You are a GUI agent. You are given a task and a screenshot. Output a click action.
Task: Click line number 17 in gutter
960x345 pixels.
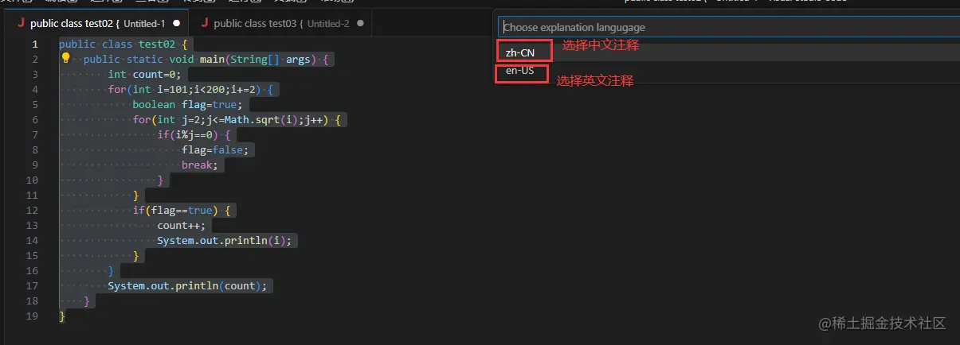click(32, 285)
